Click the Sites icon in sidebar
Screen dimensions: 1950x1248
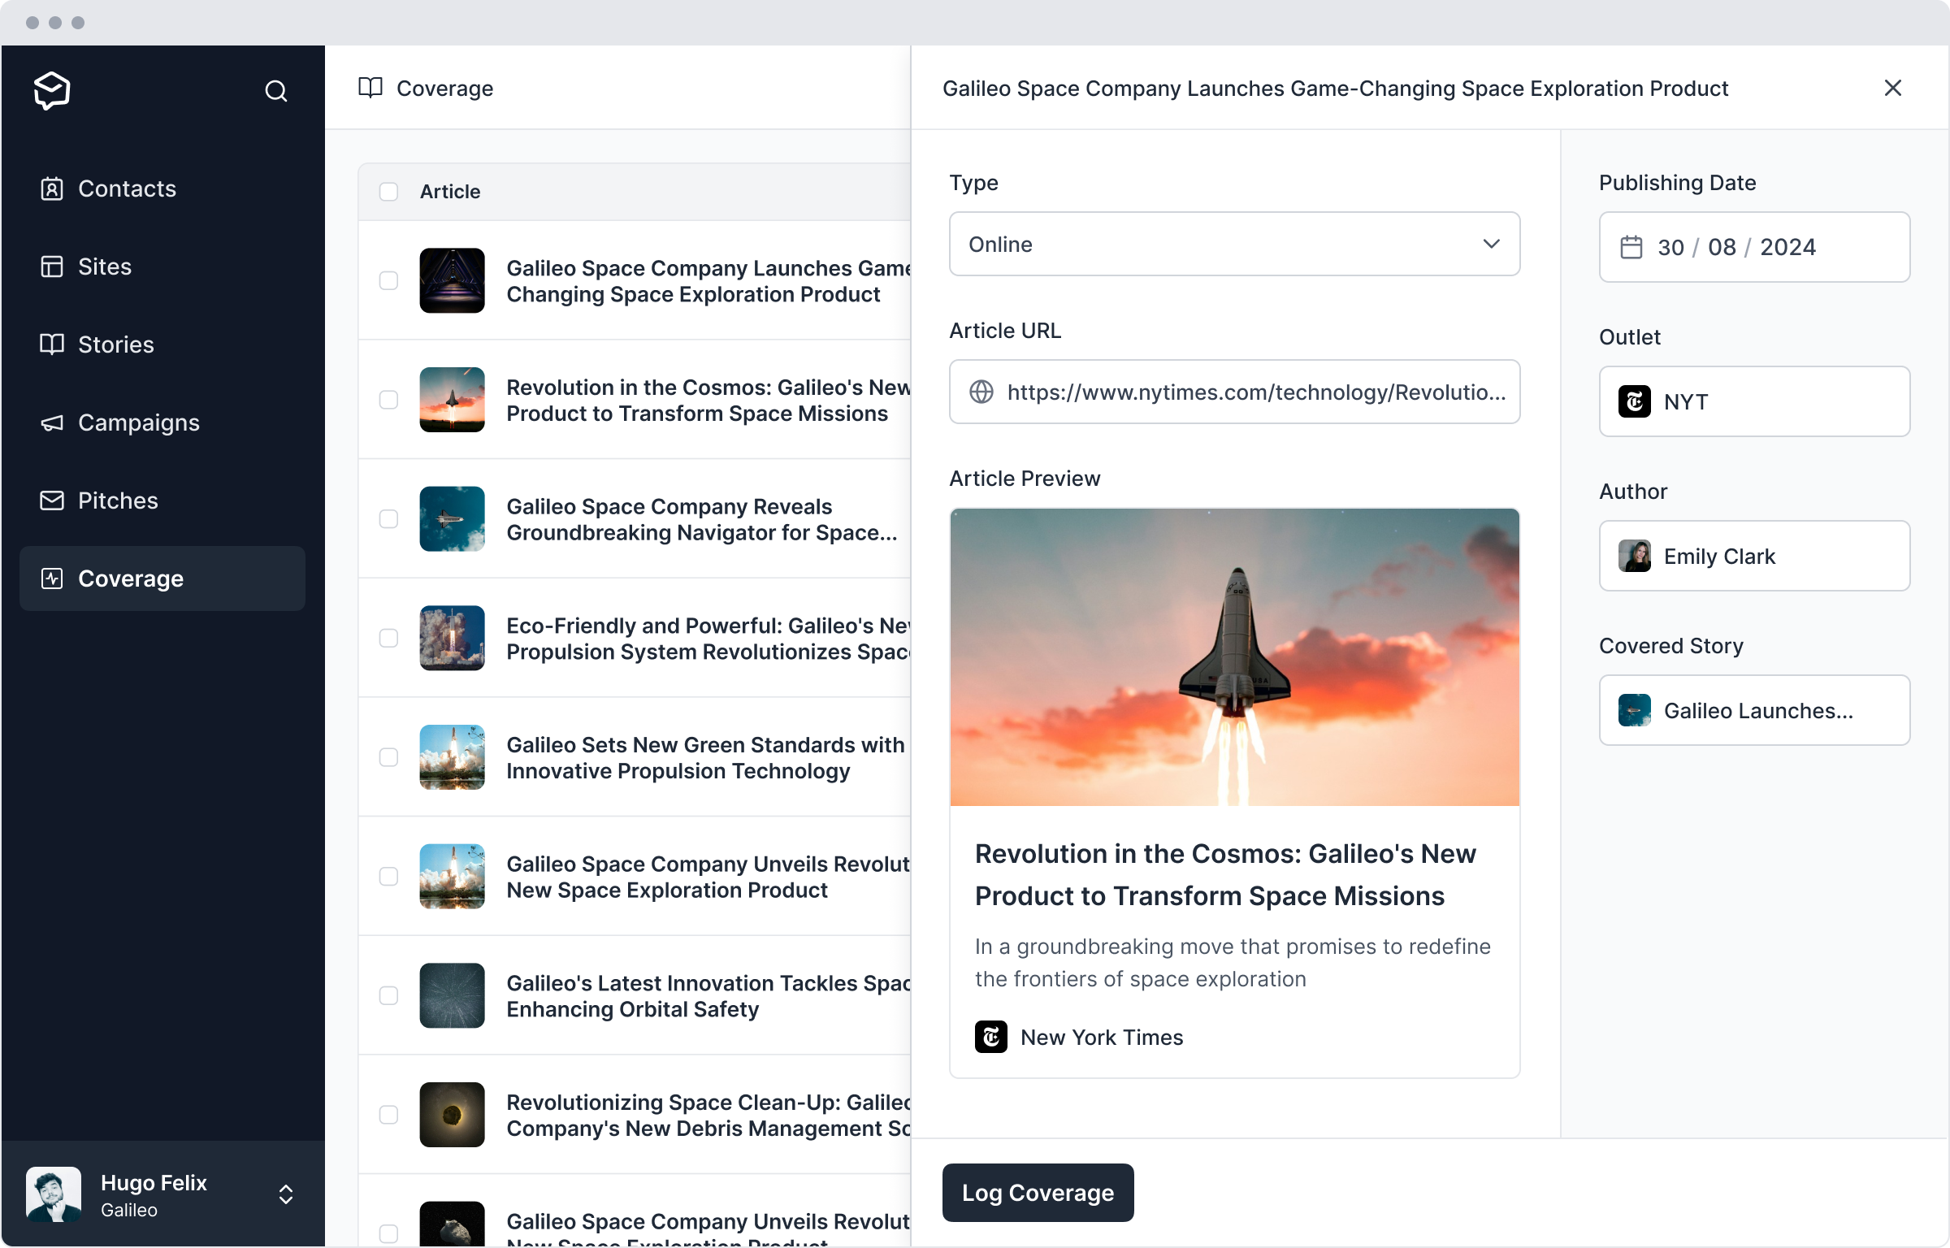(x=51, y=266)
